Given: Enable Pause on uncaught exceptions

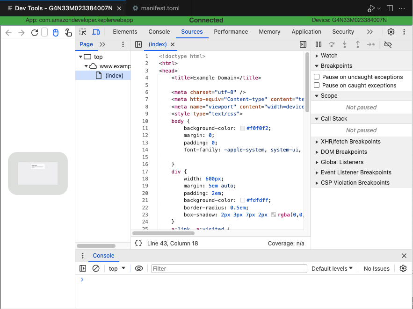Looking at the screenshot, I should (317, 77).
